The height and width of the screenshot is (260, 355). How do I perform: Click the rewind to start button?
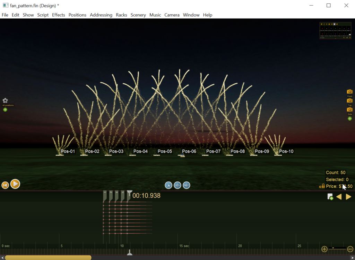point(5,185)
